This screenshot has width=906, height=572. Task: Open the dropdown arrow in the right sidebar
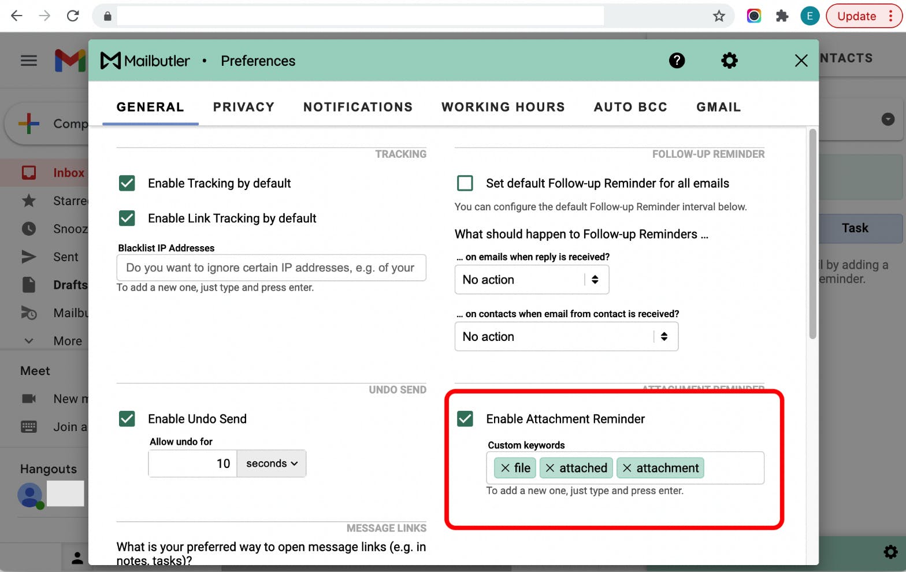[888, 119]
